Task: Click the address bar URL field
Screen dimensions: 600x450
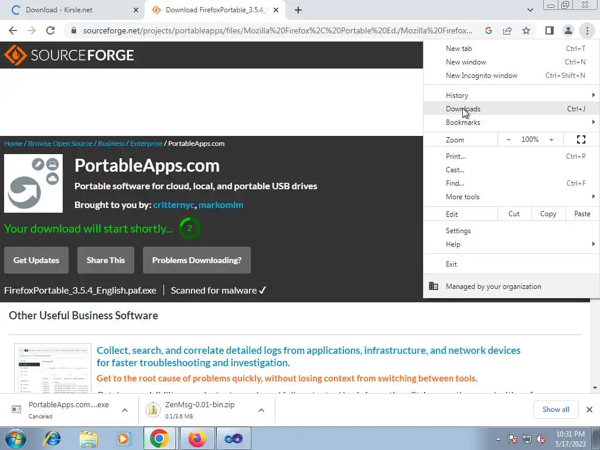Action: point(277,30)
